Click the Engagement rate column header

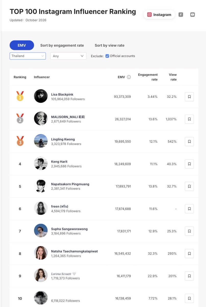click(x=148, y=77)
